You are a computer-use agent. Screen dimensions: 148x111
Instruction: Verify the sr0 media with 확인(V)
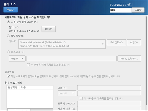click(x=49, y=29)
